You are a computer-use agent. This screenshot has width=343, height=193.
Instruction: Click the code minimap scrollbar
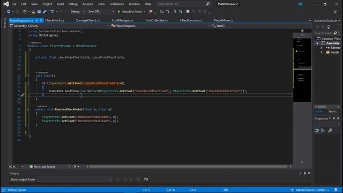tap(302, 70)
